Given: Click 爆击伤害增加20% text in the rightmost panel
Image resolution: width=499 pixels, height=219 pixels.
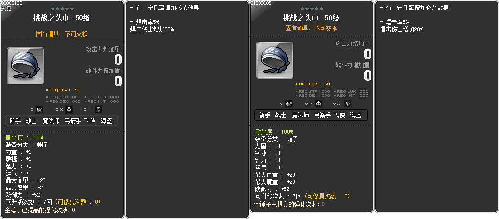Looking at the screenshot, I should pyautogui.click(x=401, y=29).
